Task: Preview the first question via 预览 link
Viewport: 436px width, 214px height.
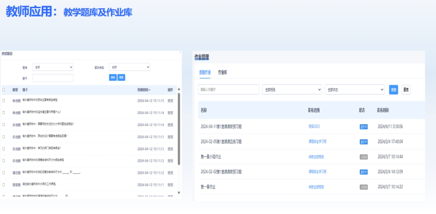Action: pos(170,100)
